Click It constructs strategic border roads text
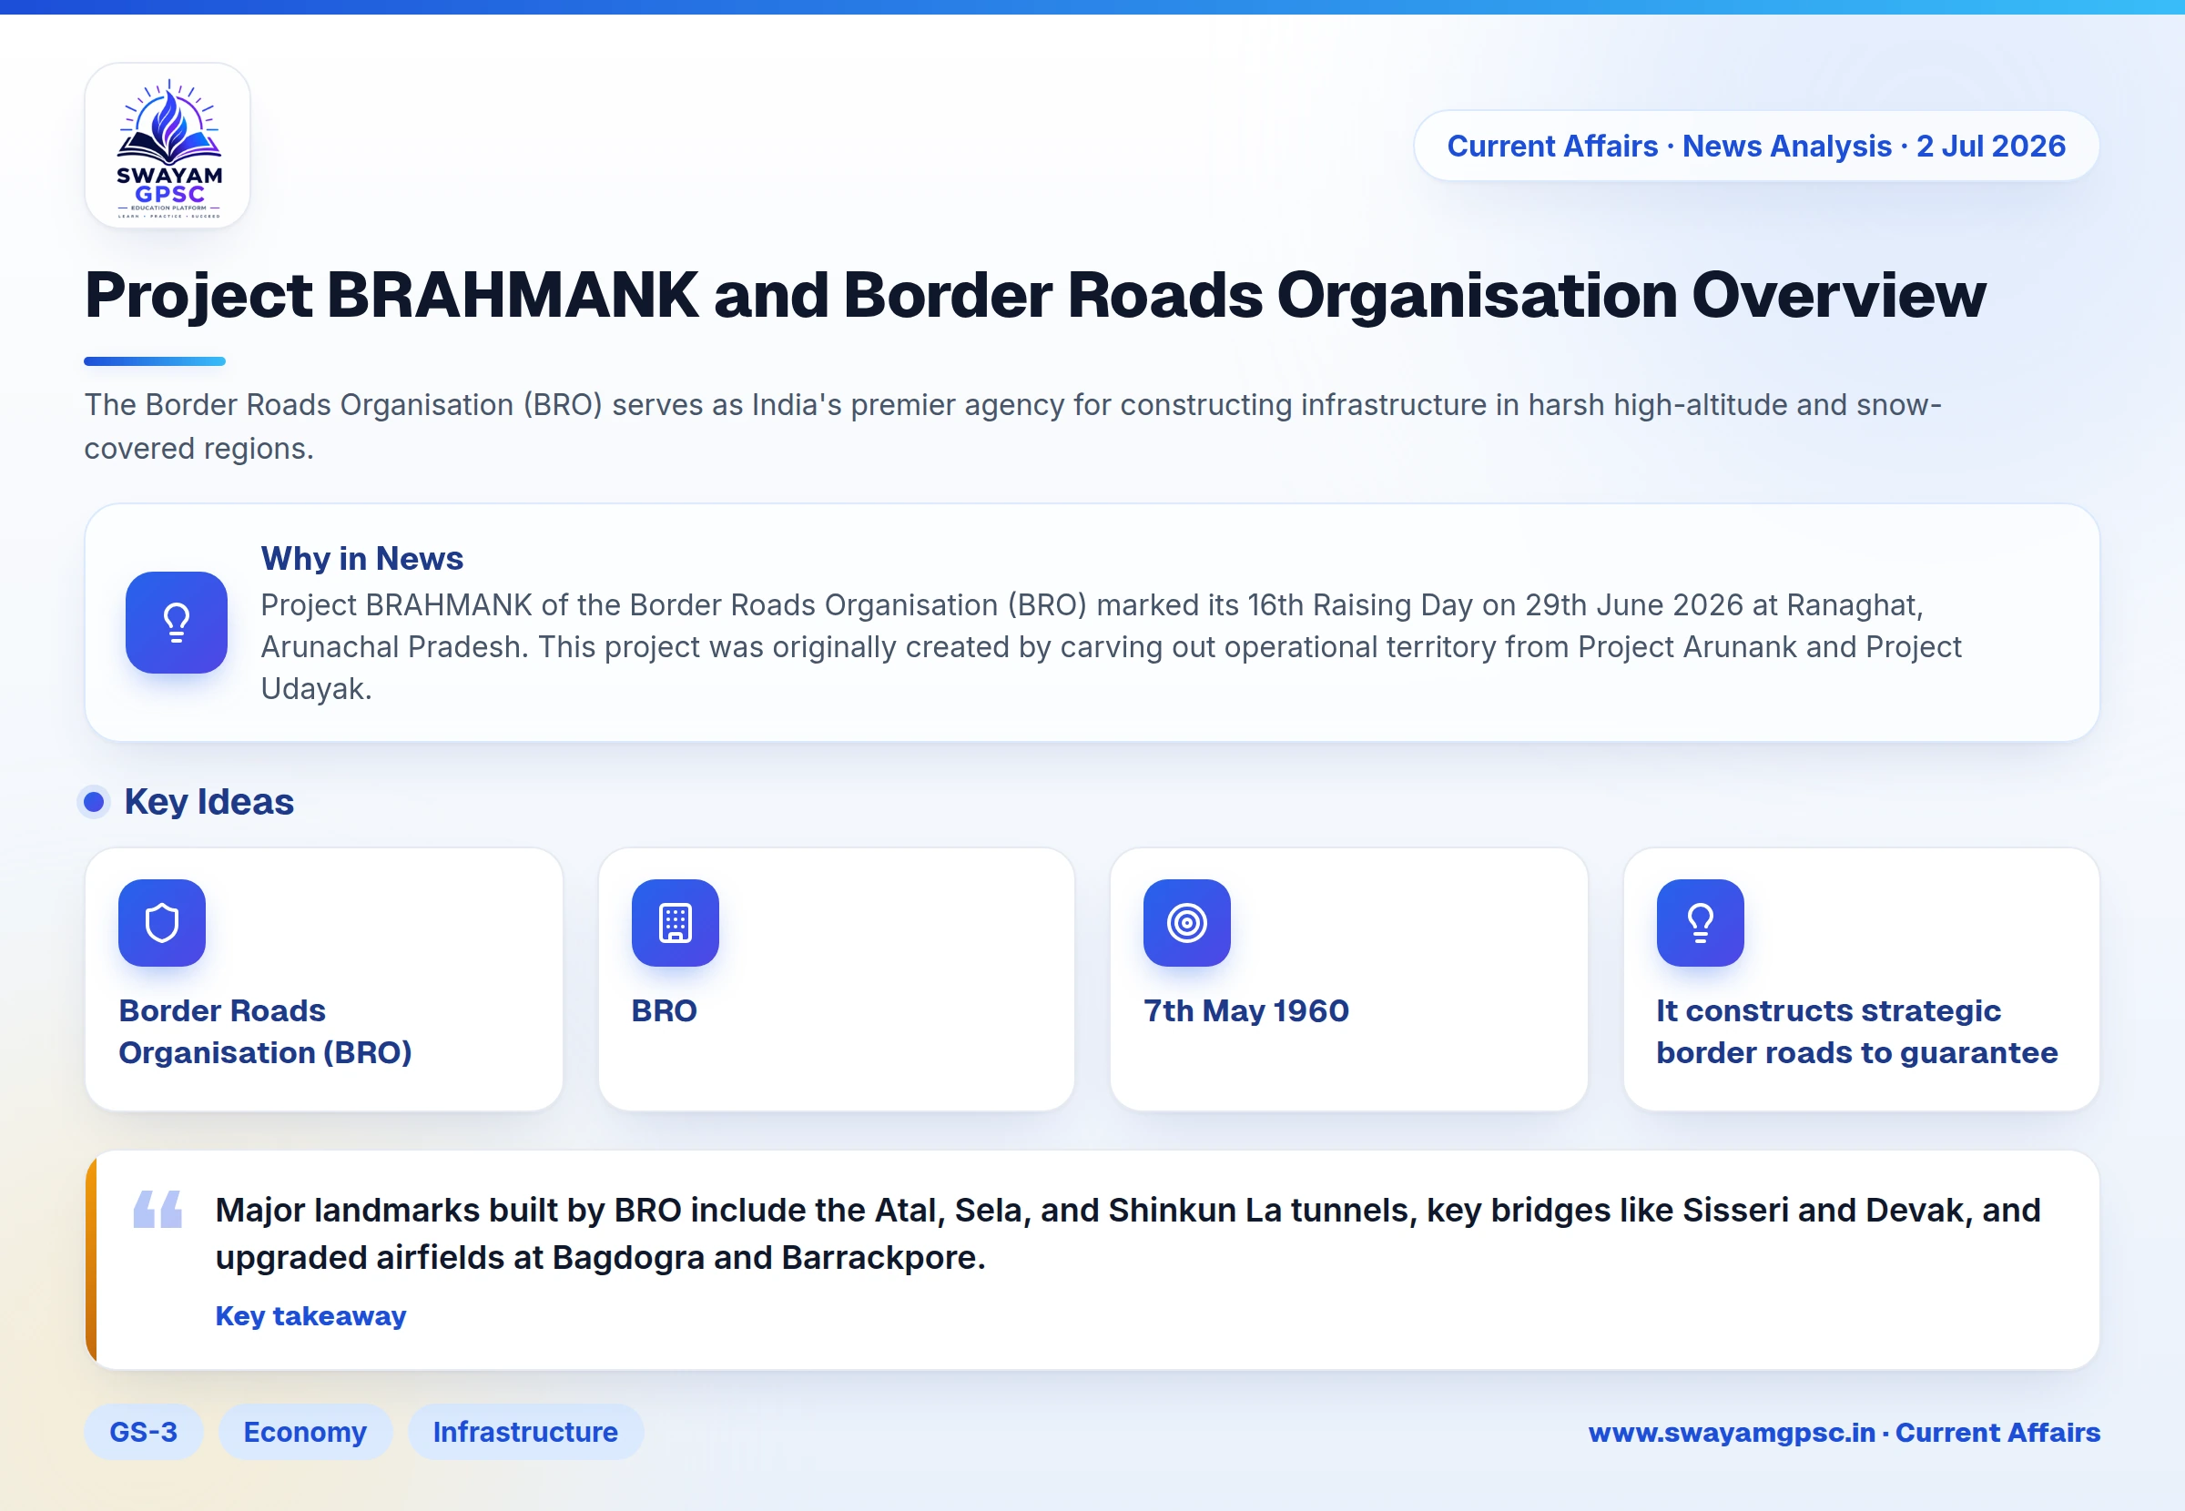 pyautogui.click(x=1856, y=1031)
